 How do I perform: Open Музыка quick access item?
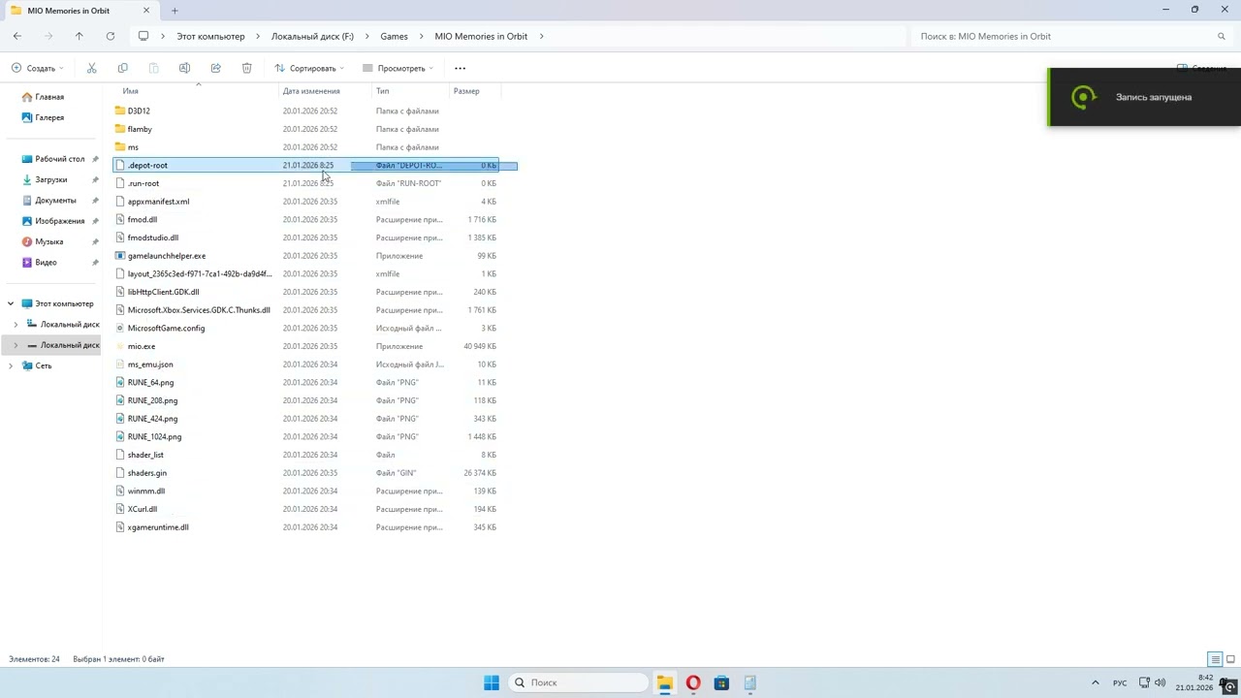[48, 241]
